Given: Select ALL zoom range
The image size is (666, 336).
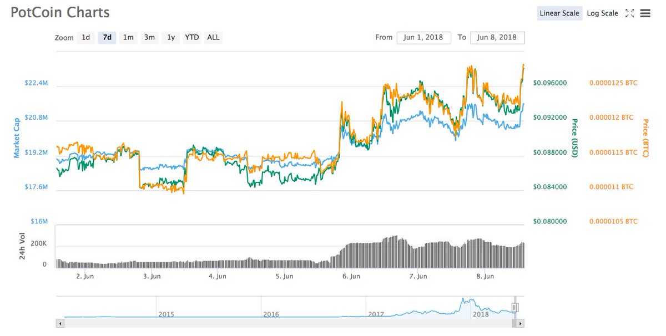Looking at the screenshot, I should pyautogui.click(x=213, y=38).
